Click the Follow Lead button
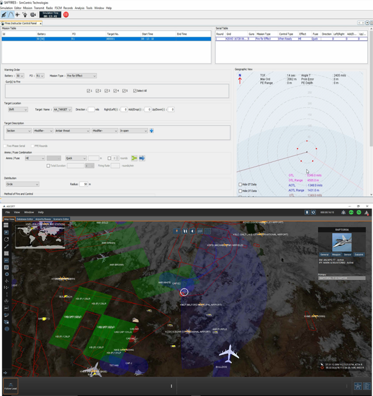 (11, 386)
